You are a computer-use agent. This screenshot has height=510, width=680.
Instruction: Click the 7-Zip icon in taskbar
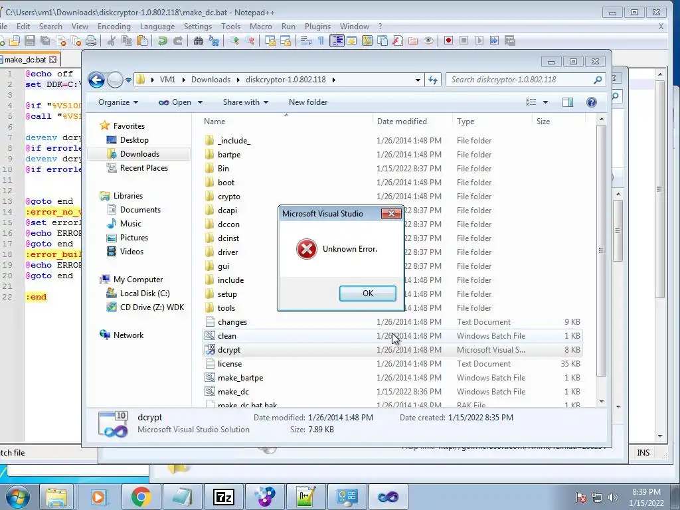[x=224, y=497]
